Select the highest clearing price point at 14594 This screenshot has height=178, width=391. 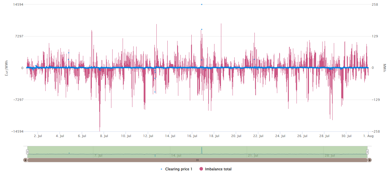pyautogui.click(x=202, y=4)
